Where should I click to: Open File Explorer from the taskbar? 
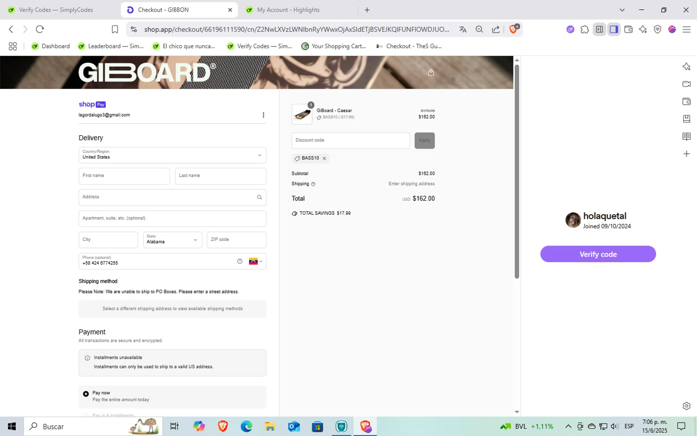point(270,426)
